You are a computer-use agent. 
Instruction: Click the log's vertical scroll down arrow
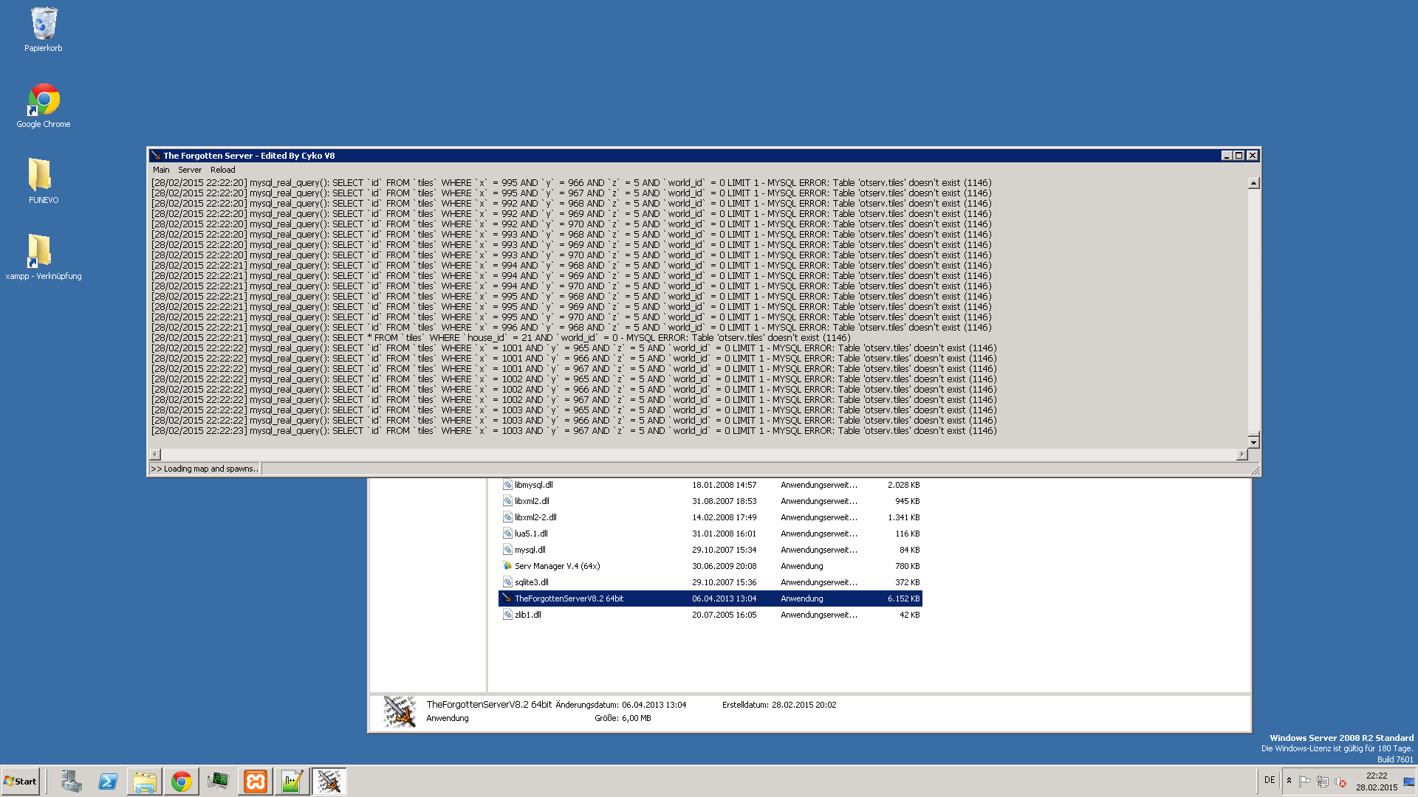[x=1253, y=442]
